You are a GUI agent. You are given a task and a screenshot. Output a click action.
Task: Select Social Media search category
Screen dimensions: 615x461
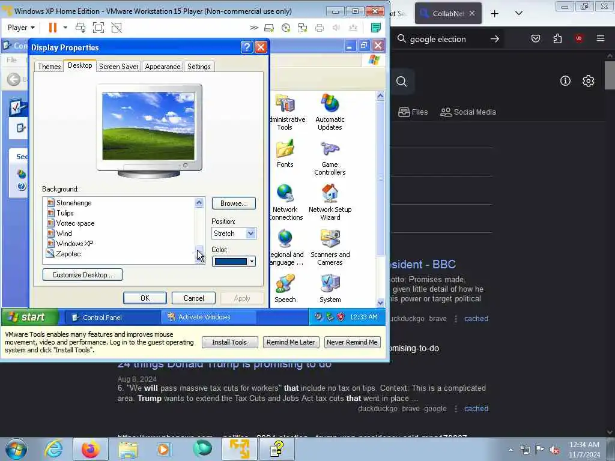[468, 112]
